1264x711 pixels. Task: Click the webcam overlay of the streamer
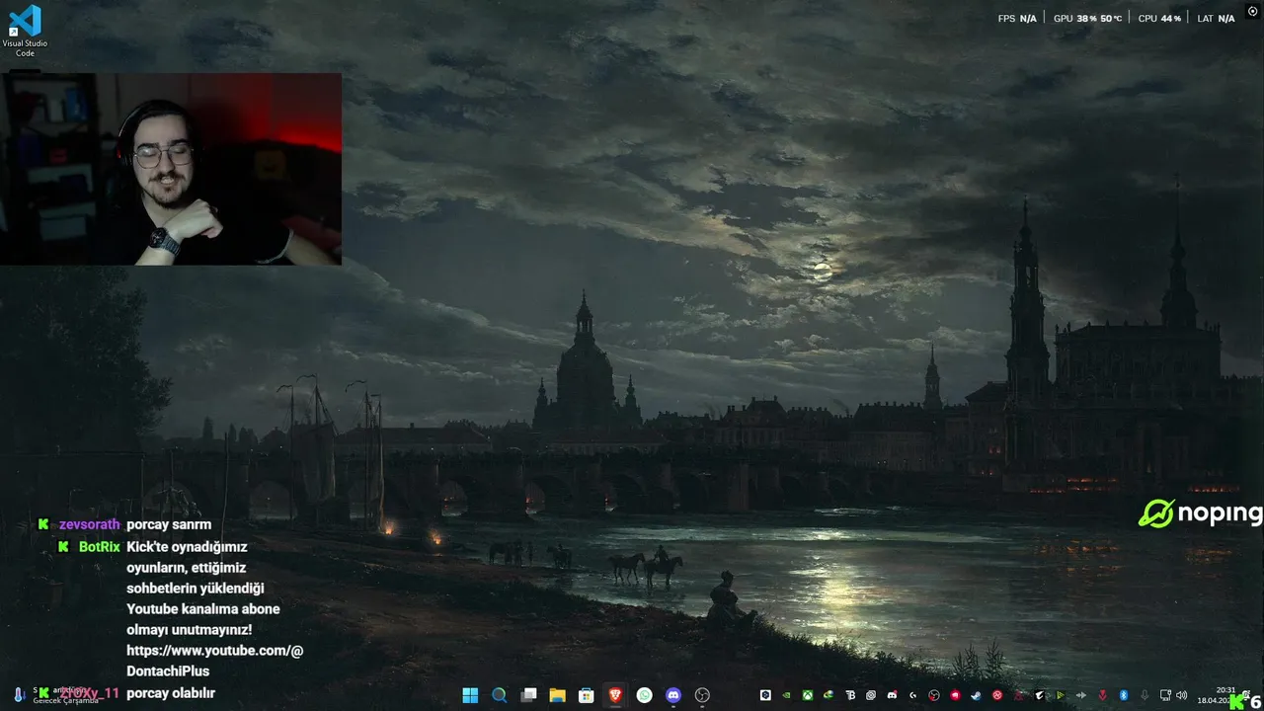171,169
